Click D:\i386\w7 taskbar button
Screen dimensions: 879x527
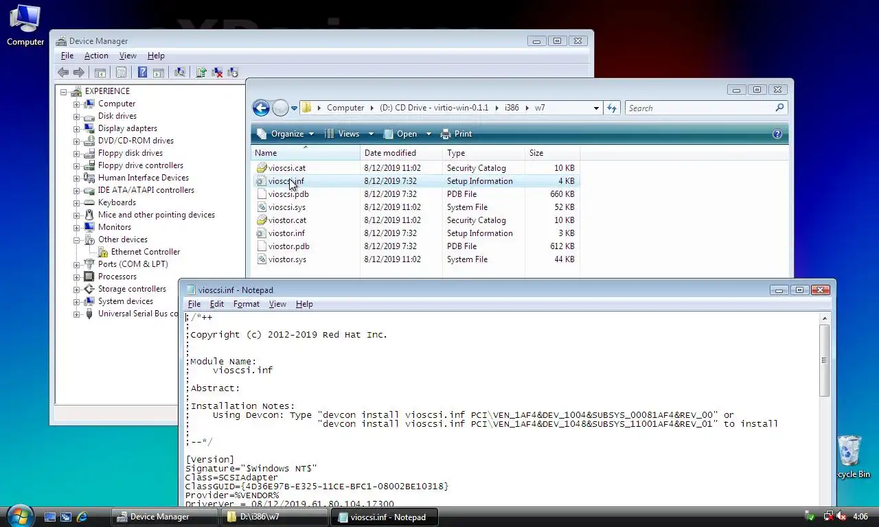click(276, 517)
